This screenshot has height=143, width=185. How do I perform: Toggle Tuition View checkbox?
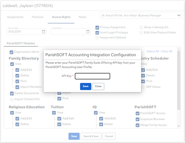click(54, 113)
